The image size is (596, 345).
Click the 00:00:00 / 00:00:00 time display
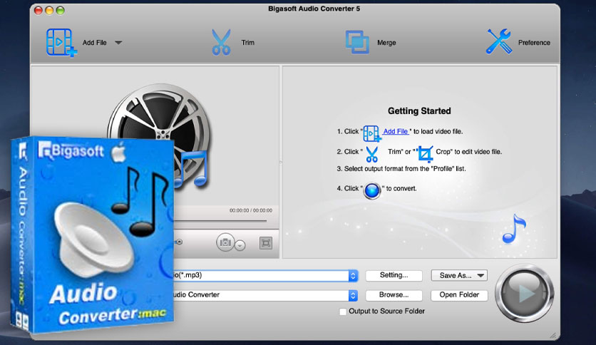tap(251, 210)
